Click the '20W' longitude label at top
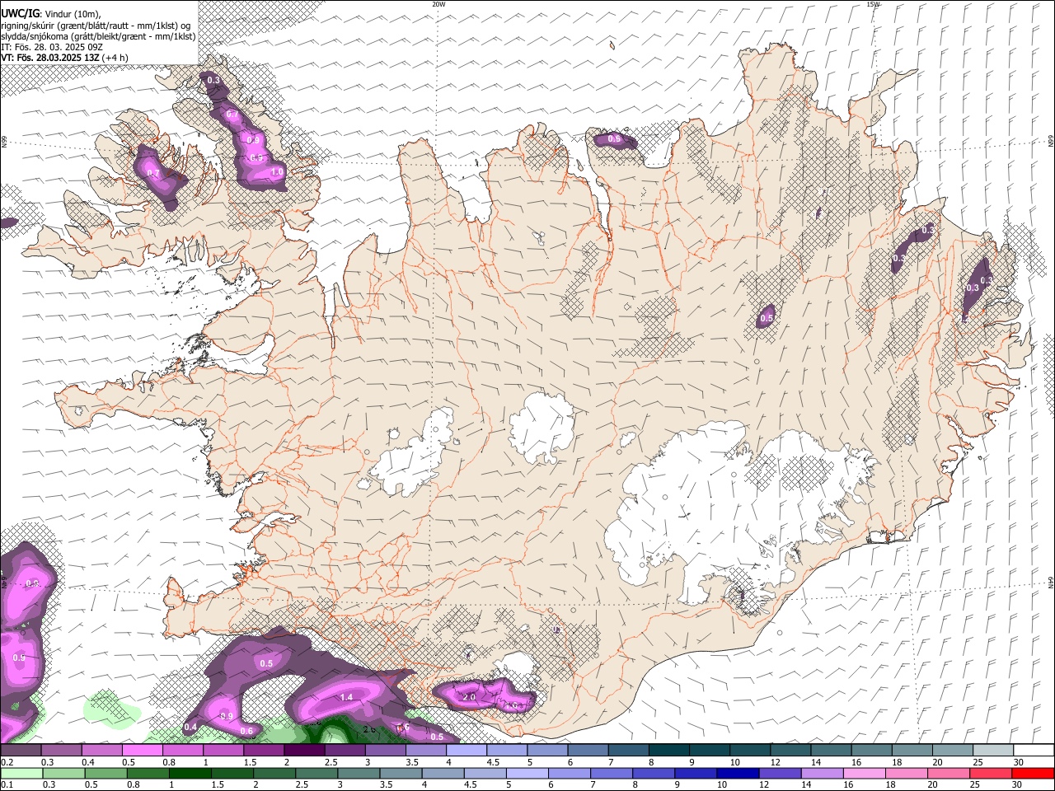The width and height of the screenshot is (1055, 791). [x=438, y=4]
